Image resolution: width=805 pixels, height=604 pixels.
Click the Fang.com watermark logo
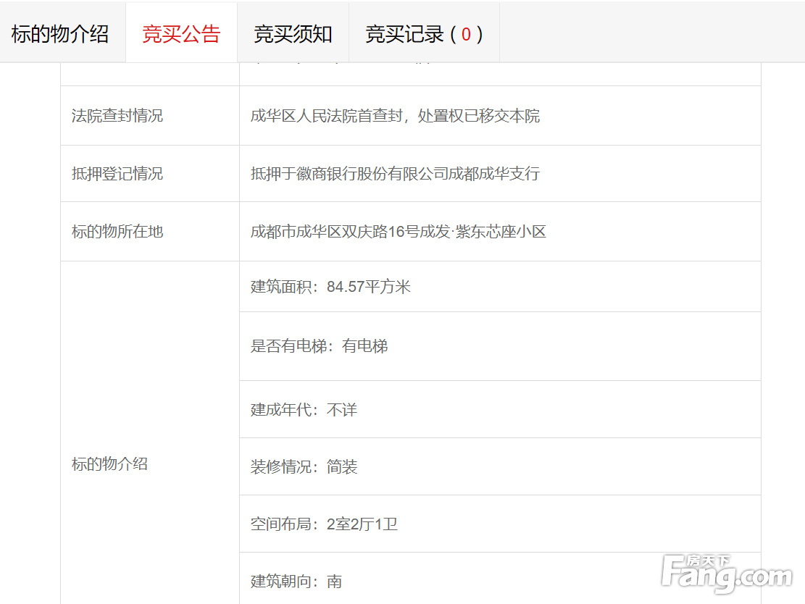tap(727, 573)
